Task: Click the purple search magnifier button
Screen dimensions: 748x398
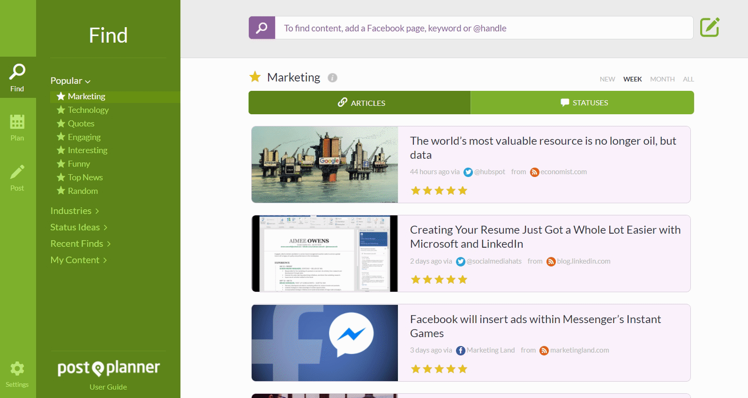Action: click(262, 28)
